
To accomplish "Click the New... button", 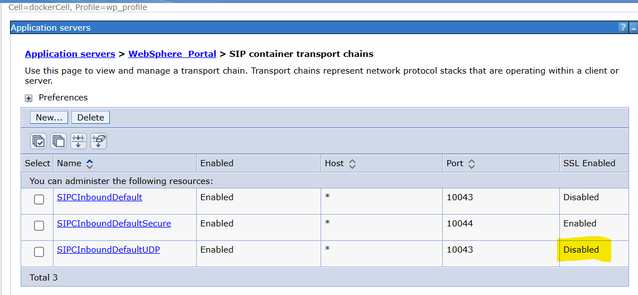I will (x=49, y=118).
